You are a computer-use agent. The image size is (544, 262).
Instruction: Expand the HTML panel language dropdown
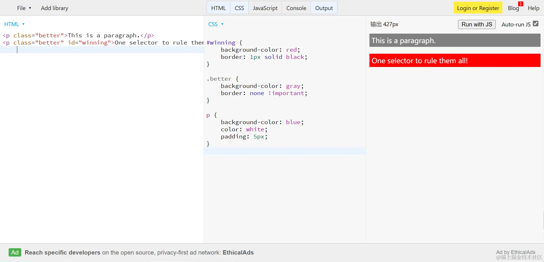pyautogui.click(x=14, y=24)
